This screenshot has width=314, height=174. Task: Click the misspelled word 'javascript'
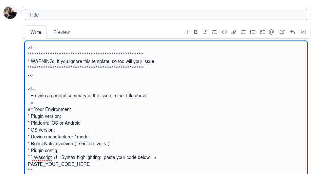42,157
